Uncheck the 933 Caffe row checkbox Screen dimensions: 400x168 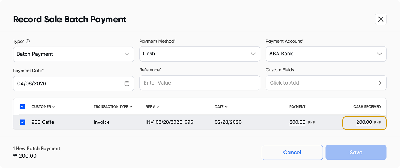click(22, 122)
